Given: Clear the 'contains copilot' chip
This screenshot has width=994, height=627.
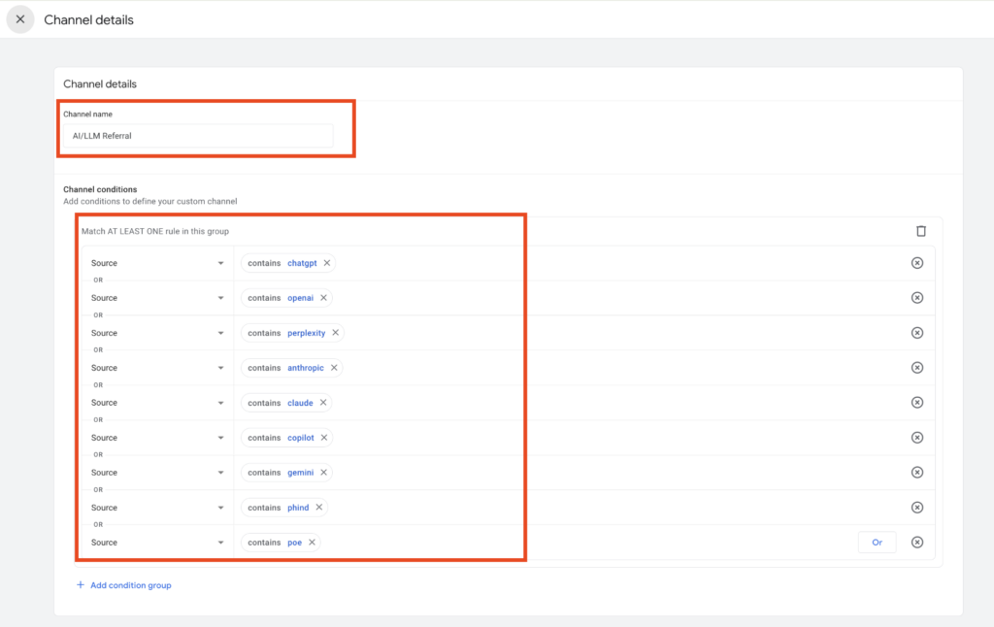Looking at the screenshot, I should (324, 438).
